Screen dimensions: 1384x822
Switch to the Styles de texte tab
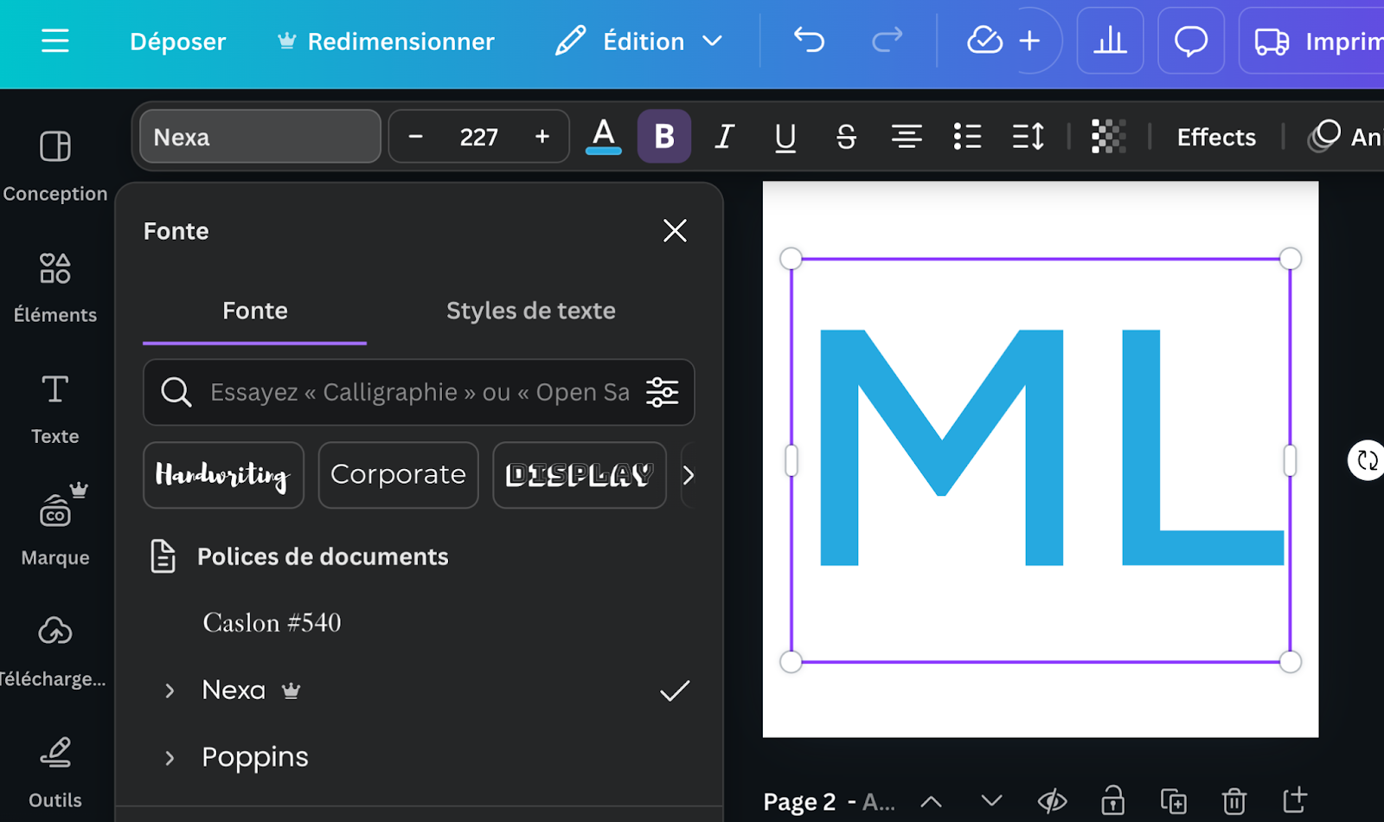531,311
